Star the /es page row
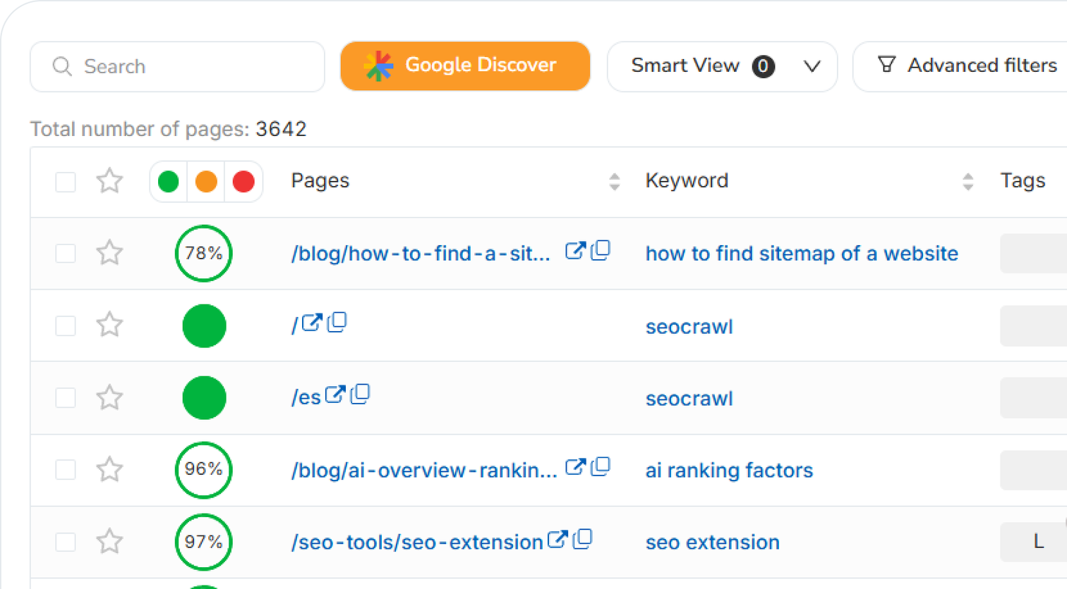 click(x=109, y=397)
